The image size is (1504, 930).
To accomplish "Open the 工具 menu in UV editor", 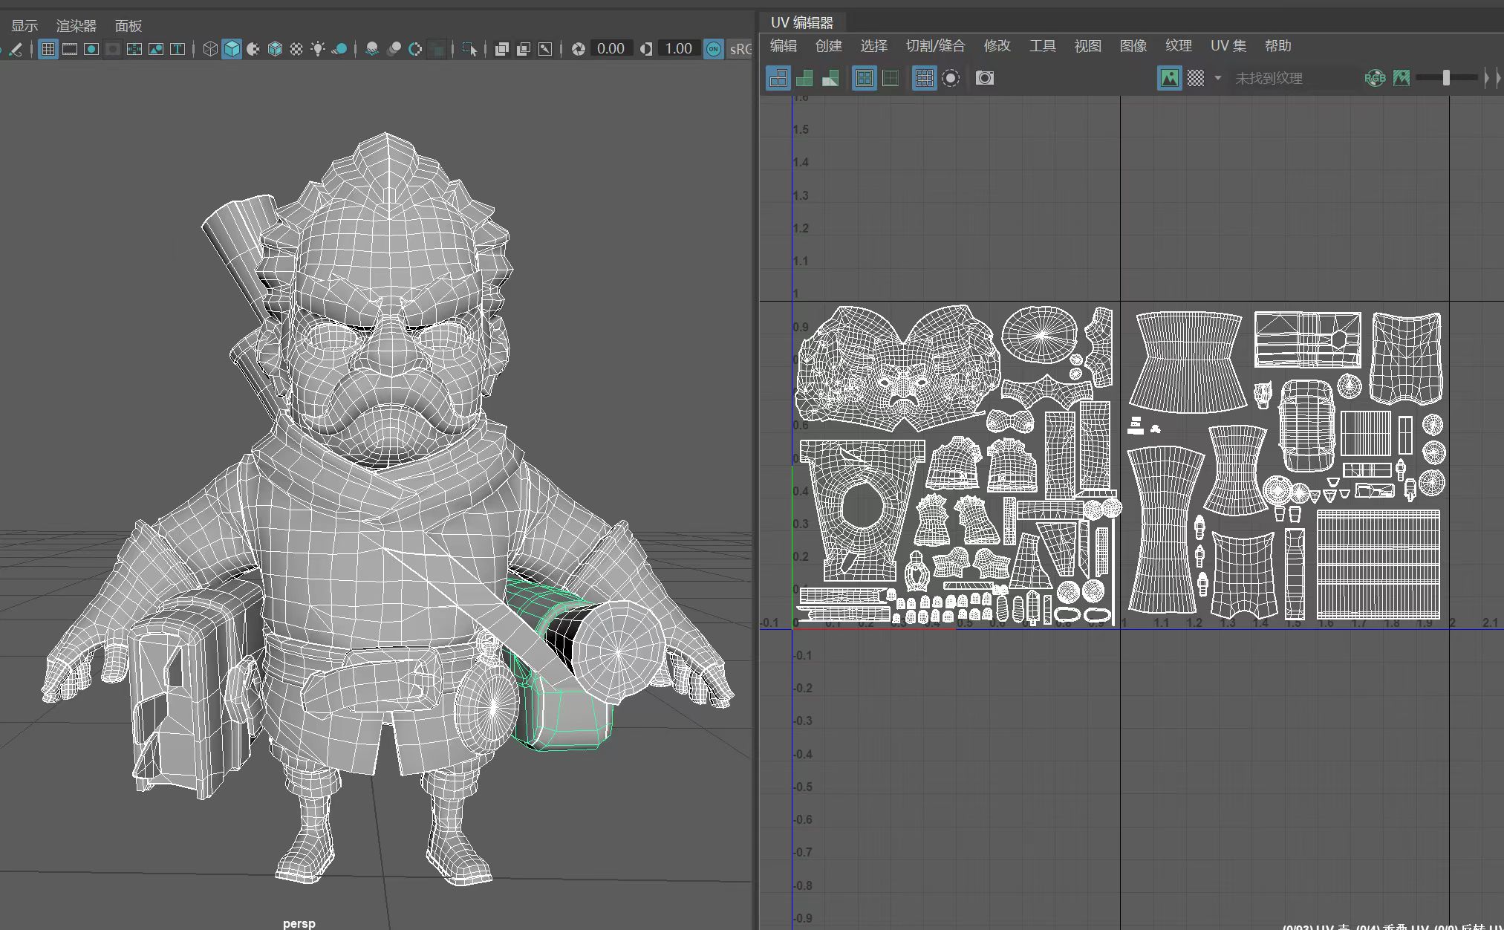I will (1043, 46).
